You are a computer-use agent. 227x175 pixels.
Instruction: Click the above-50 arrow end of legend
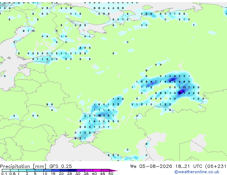coord(113,170)
